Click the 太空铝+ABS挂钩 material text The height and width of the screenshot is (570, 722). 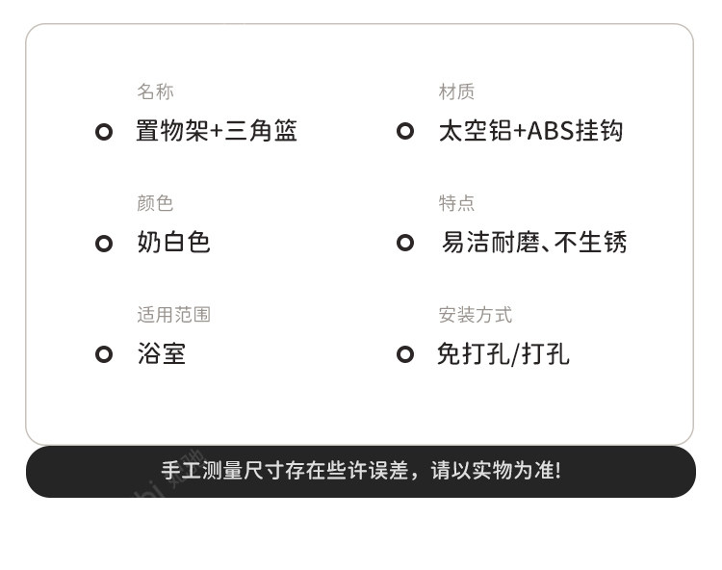tap(530, 131)
